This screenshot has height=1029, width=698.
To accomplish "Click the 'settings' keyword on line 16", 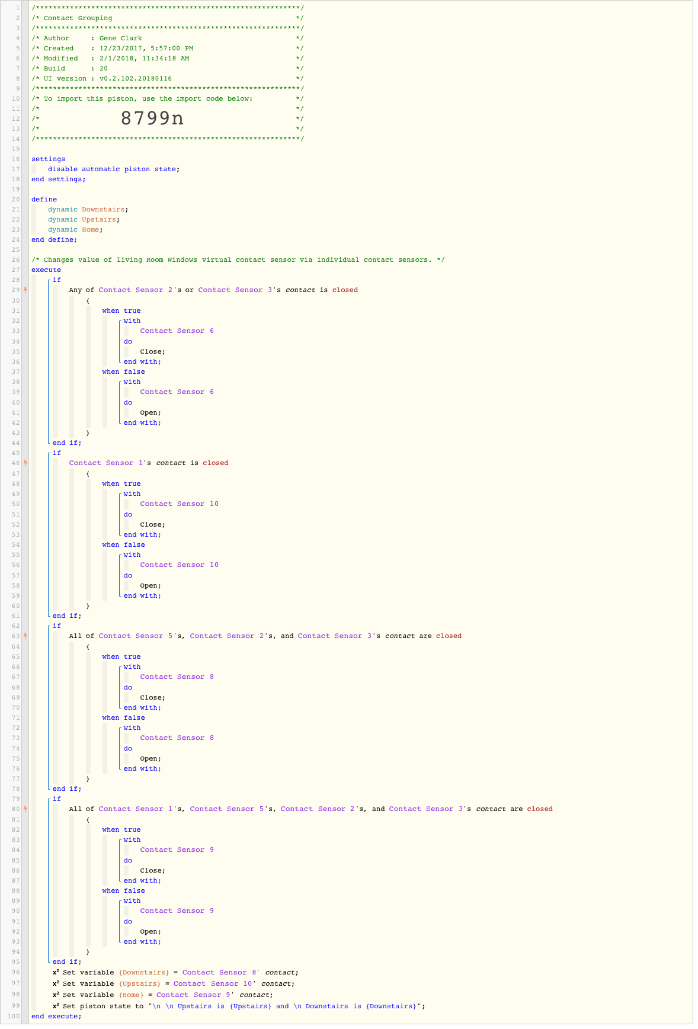I will click(49, 159).
